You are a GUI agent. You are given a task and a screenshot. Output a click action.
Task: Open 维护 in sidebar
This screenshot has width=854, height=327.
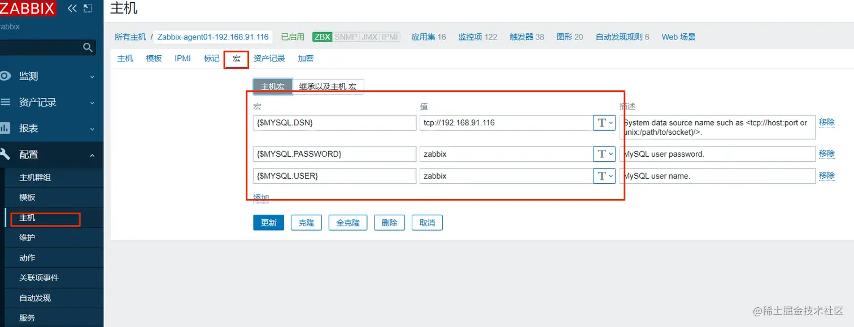[27, 237]
